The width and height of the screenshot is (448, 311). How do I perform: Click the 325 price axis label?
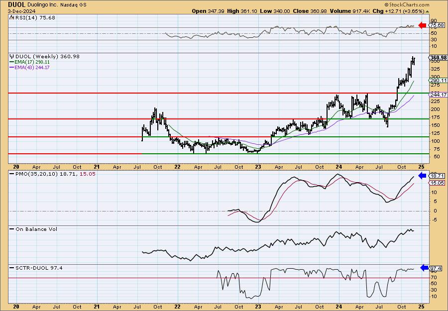coord(435,69)
